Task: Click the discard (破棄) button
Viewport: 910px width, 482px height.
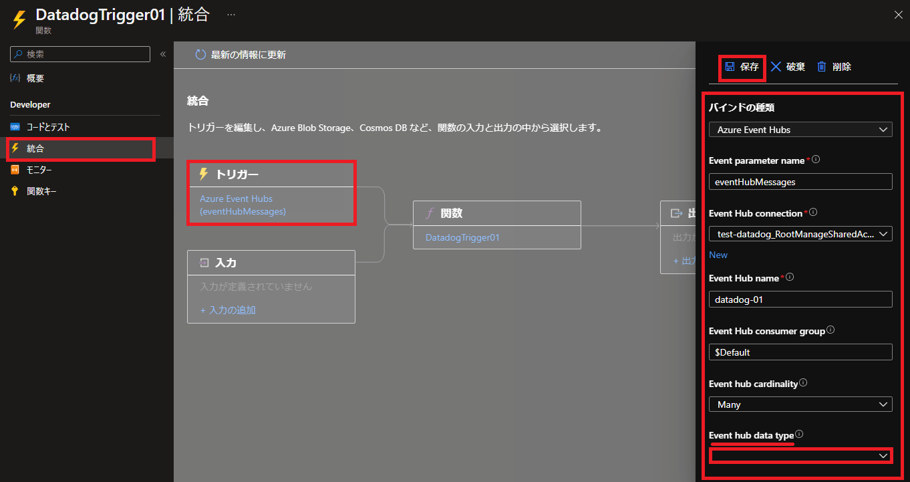Action: click(x=788, y=67)
